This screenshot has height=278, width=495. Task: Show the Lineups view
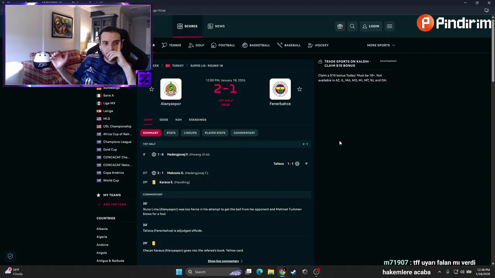point(190,133)
